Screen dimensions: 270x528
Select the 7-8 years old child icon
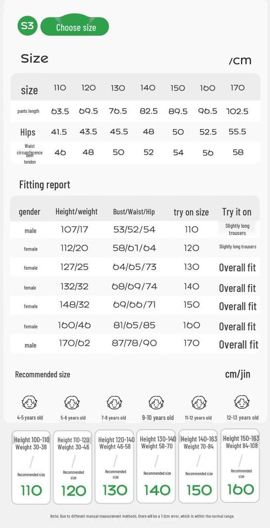pos(114,402)
